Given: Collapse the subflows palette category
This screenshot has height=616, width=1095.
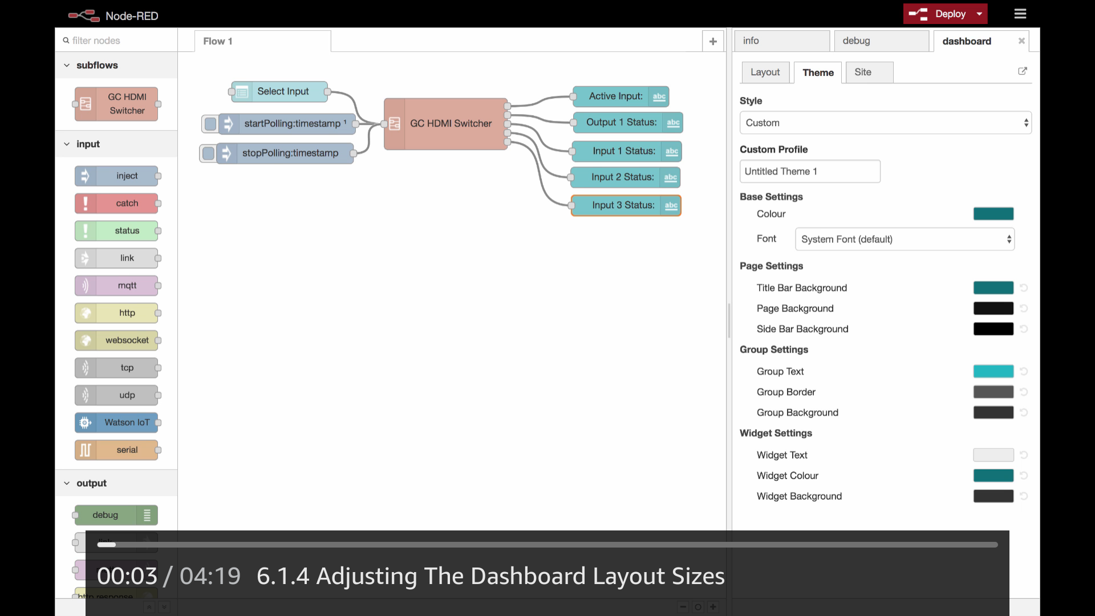Looking at the screenshot, I should [x=67, y=66].
